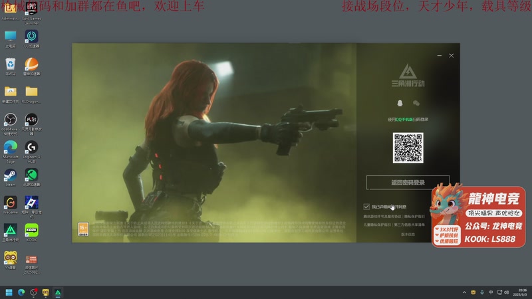
Task: Select the QQ penguin login icon
Action: click(400, 103)
